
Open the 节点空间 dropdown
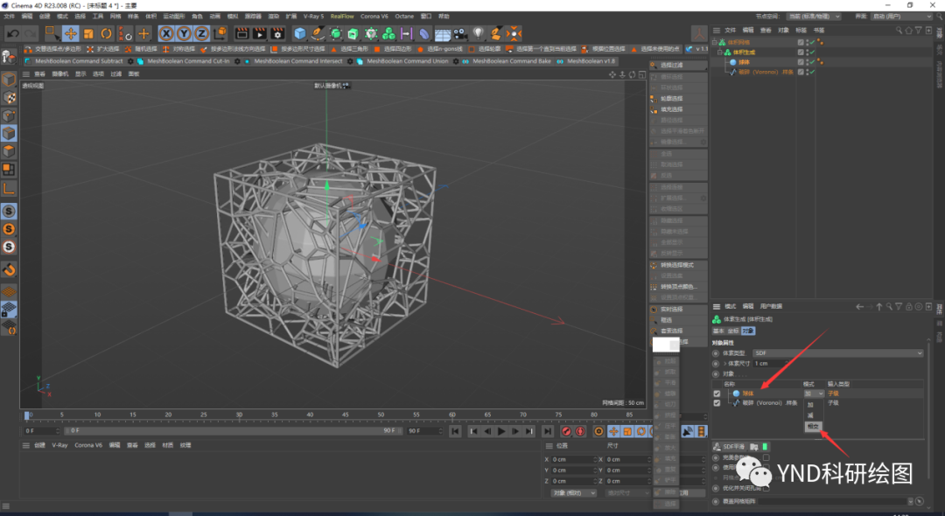click(x=814, y=17)
